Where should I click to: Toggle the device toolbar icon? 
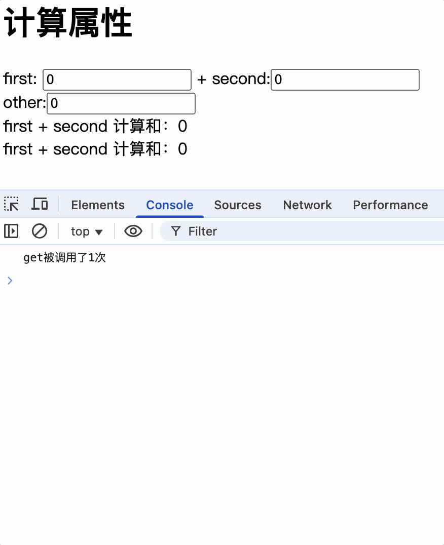point(40,204)
